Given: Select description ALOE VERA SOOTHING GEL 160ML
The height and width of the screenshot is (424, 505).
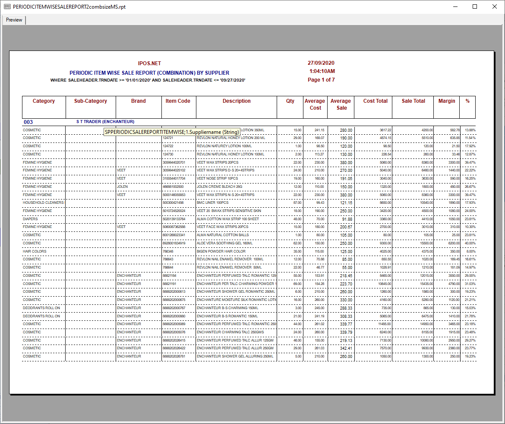Looking at the screenshot, I should click(x=225, y=243).
